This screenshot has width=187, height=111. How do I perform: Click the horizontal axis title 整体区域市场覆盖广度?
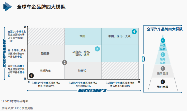[x=92, y=91]
